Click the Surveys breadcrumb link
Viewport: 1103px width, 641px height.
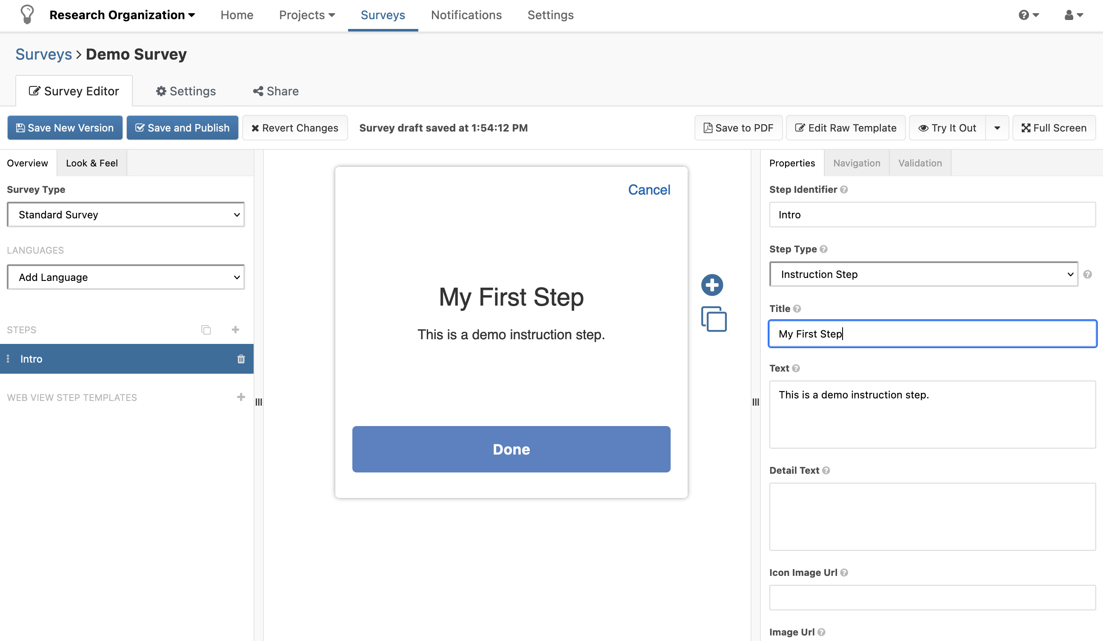tap(44, 54)
